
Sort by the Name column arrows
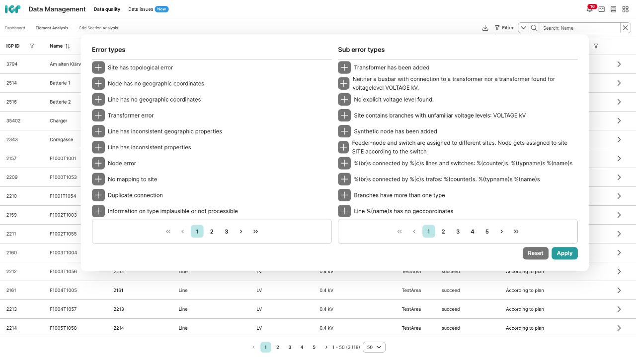68,46
